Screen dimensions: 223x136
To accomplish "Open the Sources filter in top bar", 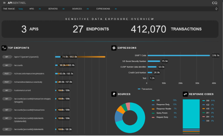I will tap(88, 9).
